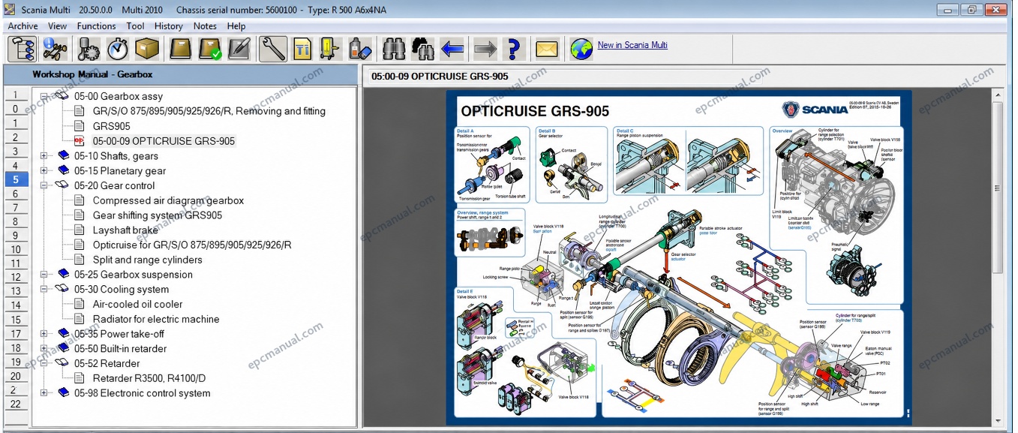Click the yellow envelope mail icon

(548, 49)
